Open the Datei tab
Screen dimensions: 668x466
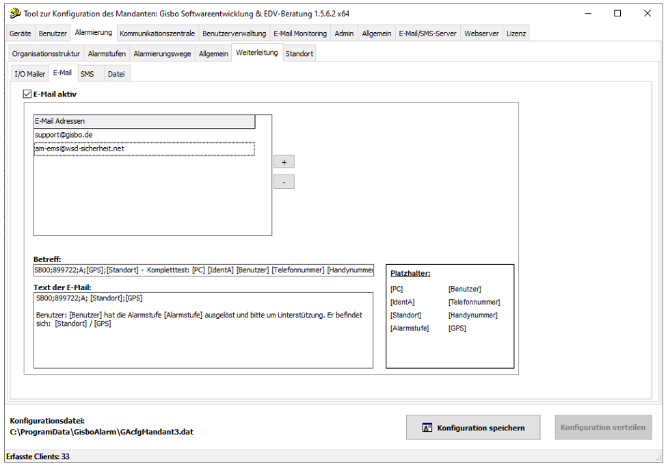(x=116, y=74)
